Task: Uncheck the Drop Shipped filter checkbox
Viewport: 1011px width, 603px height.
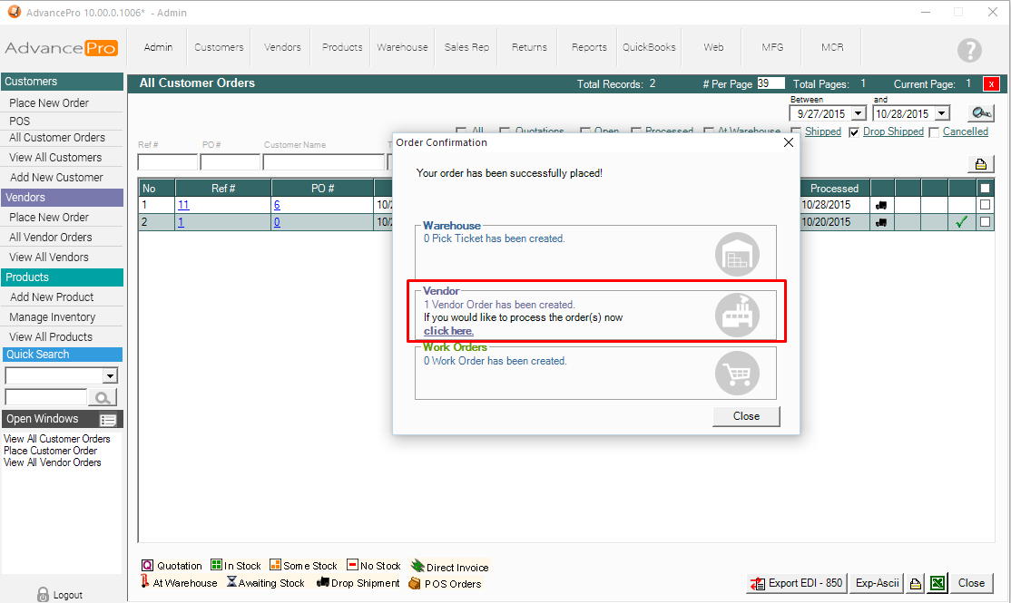Action: (854, 132)
